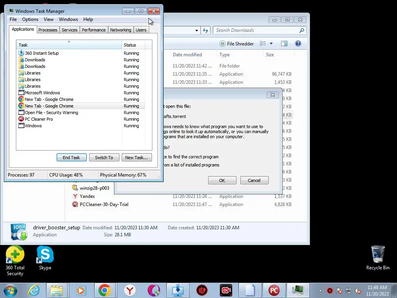Open Task Manager Help menu
397x298 pixels.
point(88,19)
